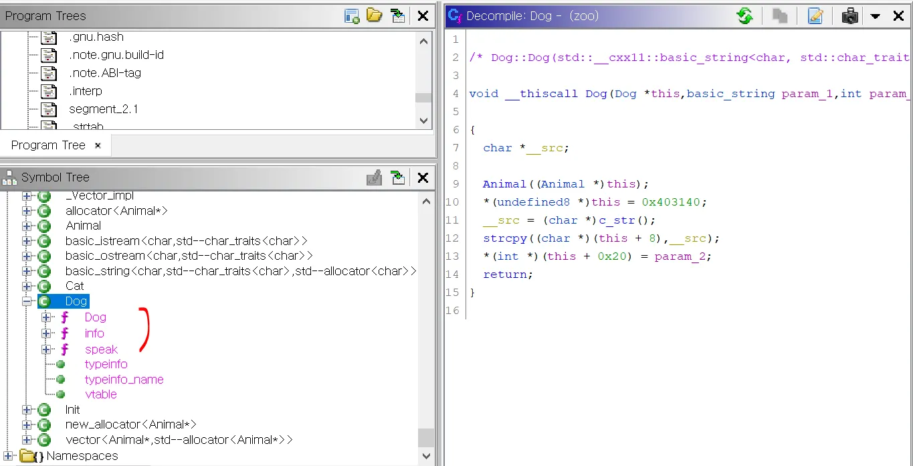
Task: Select the Namespaces folder
Action: [82, 456]
